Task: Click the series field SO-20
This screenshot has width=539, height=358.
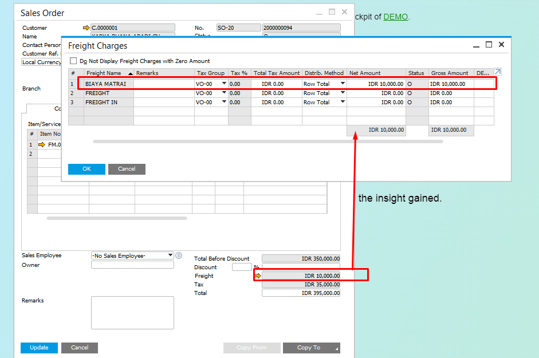Action: [238, 28]
